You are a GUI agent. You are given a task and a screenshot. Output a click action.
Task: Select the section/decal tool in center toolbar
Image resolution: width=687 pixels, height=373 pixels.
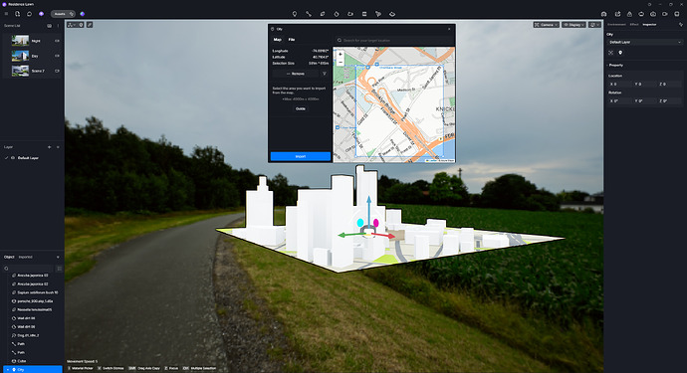[323, 14]
